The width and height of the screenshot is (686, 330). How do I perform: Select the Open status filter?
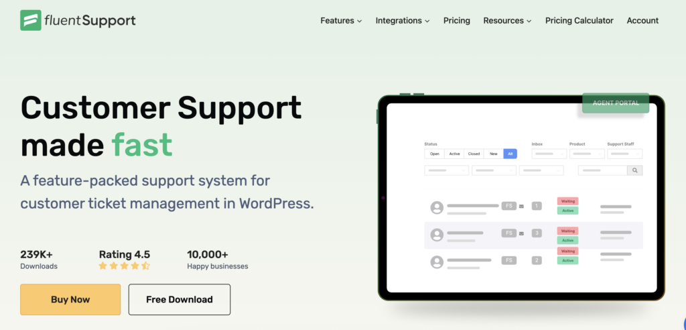(x=434, y=154)
